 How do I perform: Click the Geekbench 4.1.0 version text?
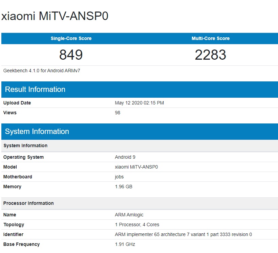[42, 71]
